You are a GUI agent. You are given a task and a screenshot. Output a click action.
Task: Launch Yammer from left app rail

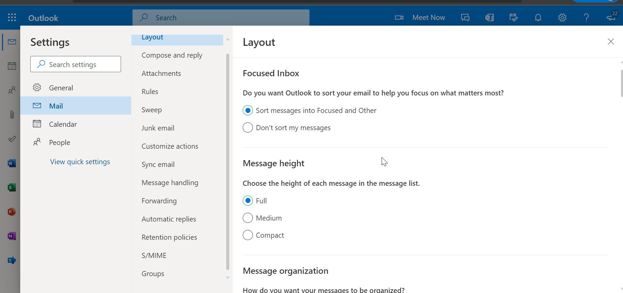(x=12, y=260)
